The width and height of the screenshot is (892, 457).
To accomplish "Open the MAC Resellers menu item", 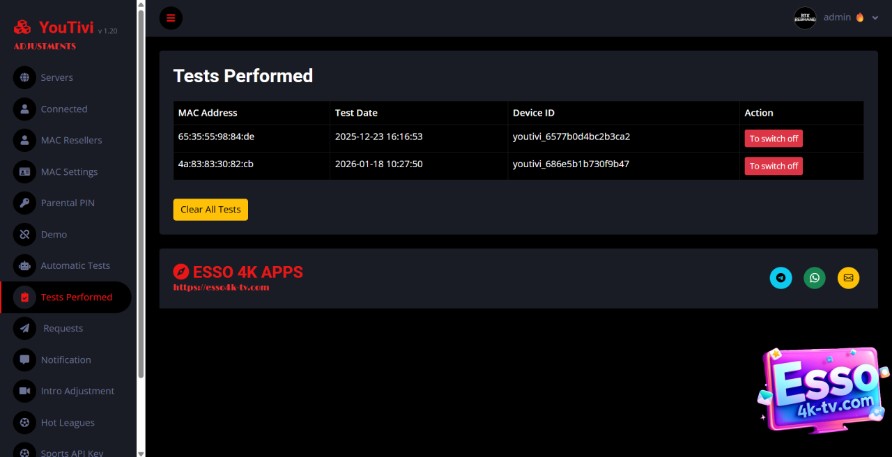I will coord(71,140).
